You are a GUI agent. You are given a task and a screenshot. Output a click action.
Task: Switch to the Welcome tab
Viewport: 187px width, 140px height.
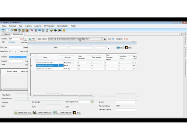(6, 34)
